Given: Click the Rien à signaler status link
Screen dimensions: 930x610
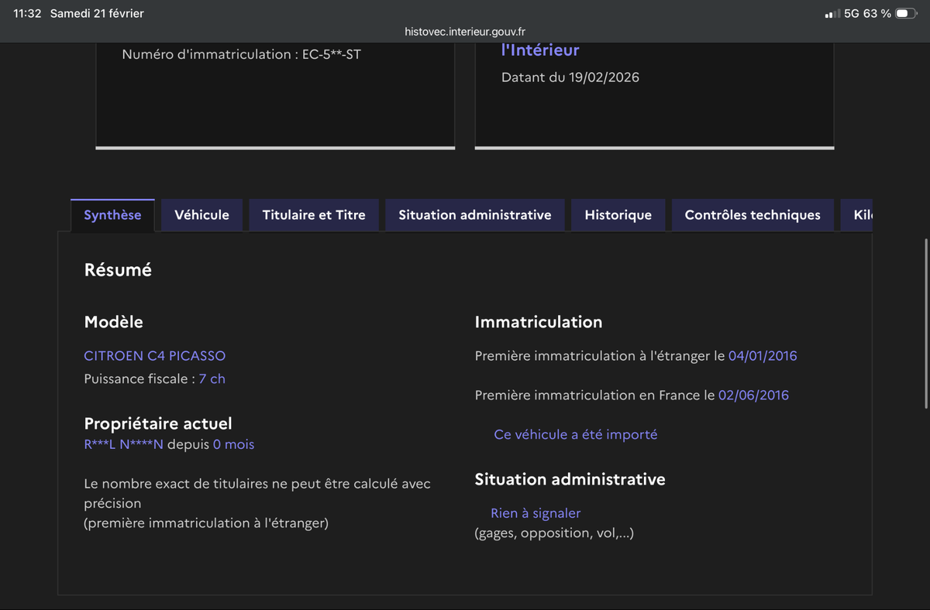Looking at the screenshot, I should [536, 512].
